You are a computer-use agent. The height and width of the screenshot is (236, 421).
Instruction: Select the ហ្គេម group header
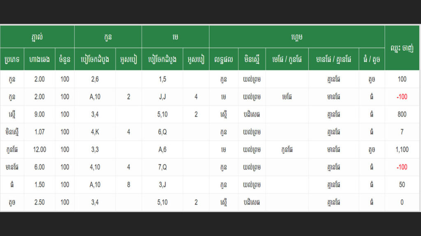[x=297, y=36]
